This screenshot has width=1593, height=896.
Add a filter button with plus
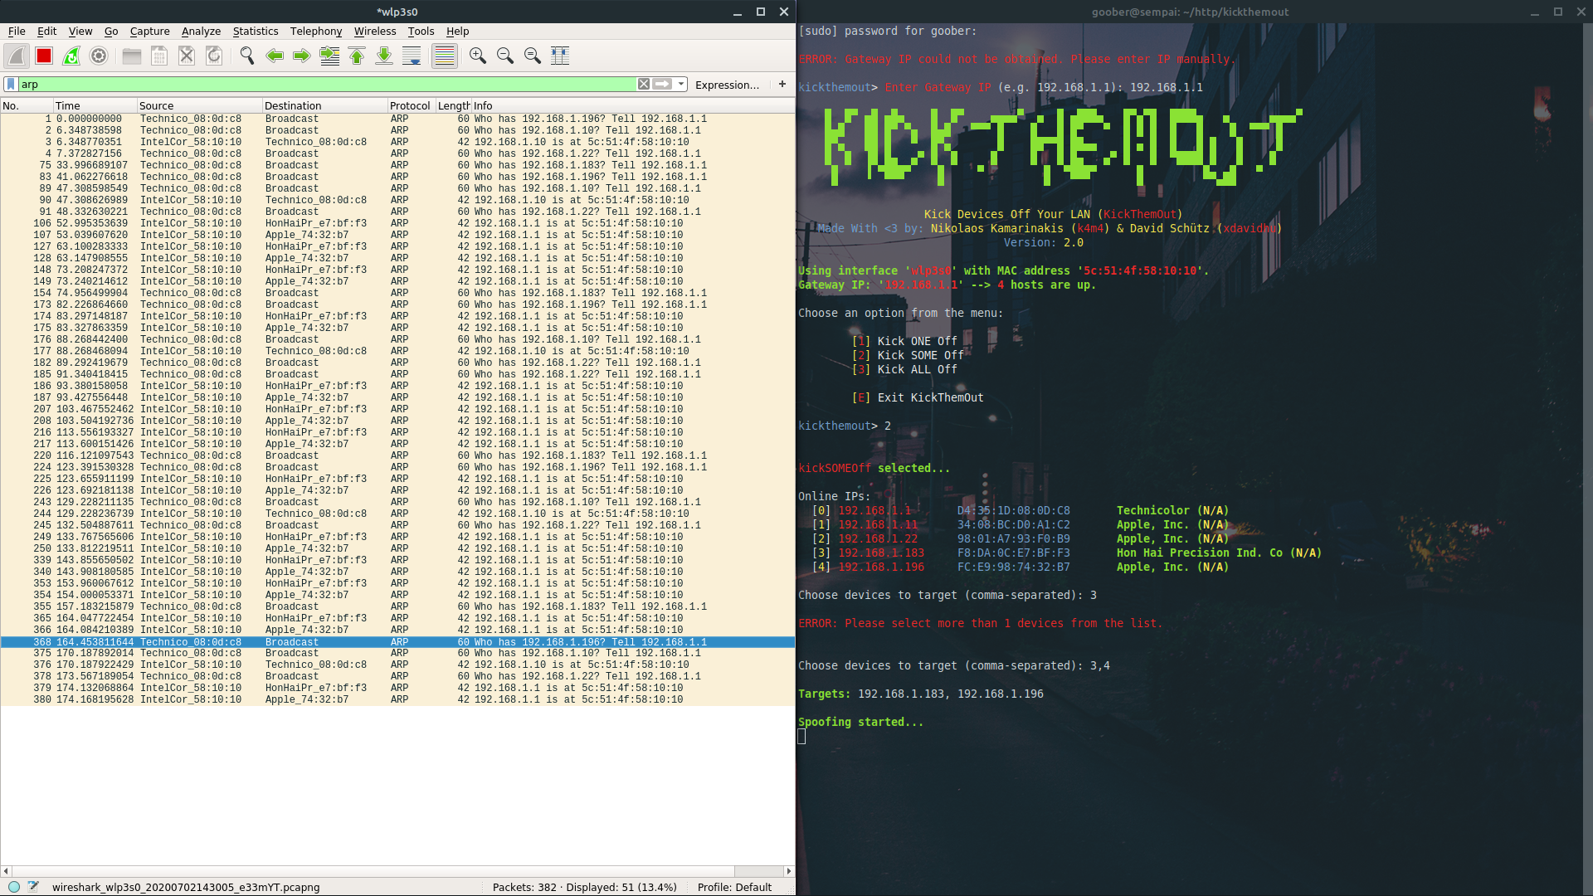click(782, 84)
